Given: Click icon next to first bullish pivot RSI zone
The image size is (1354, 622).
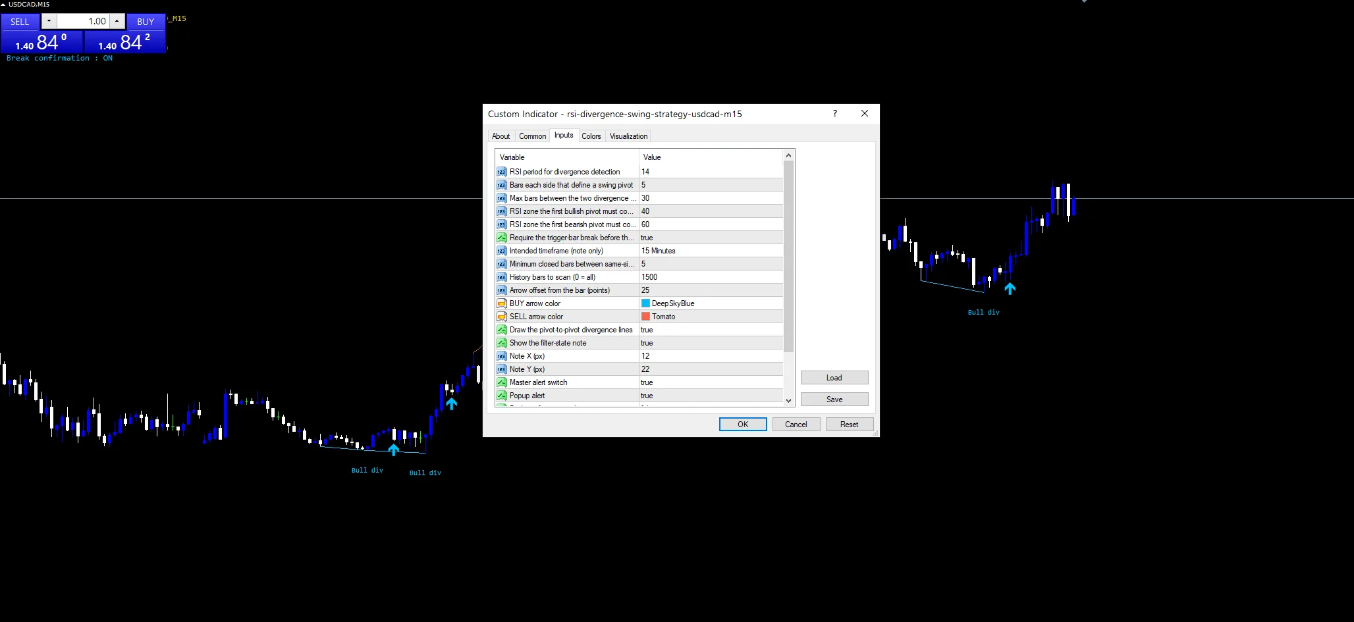Looking at the screenshot, I should click(x=502, y=211).
